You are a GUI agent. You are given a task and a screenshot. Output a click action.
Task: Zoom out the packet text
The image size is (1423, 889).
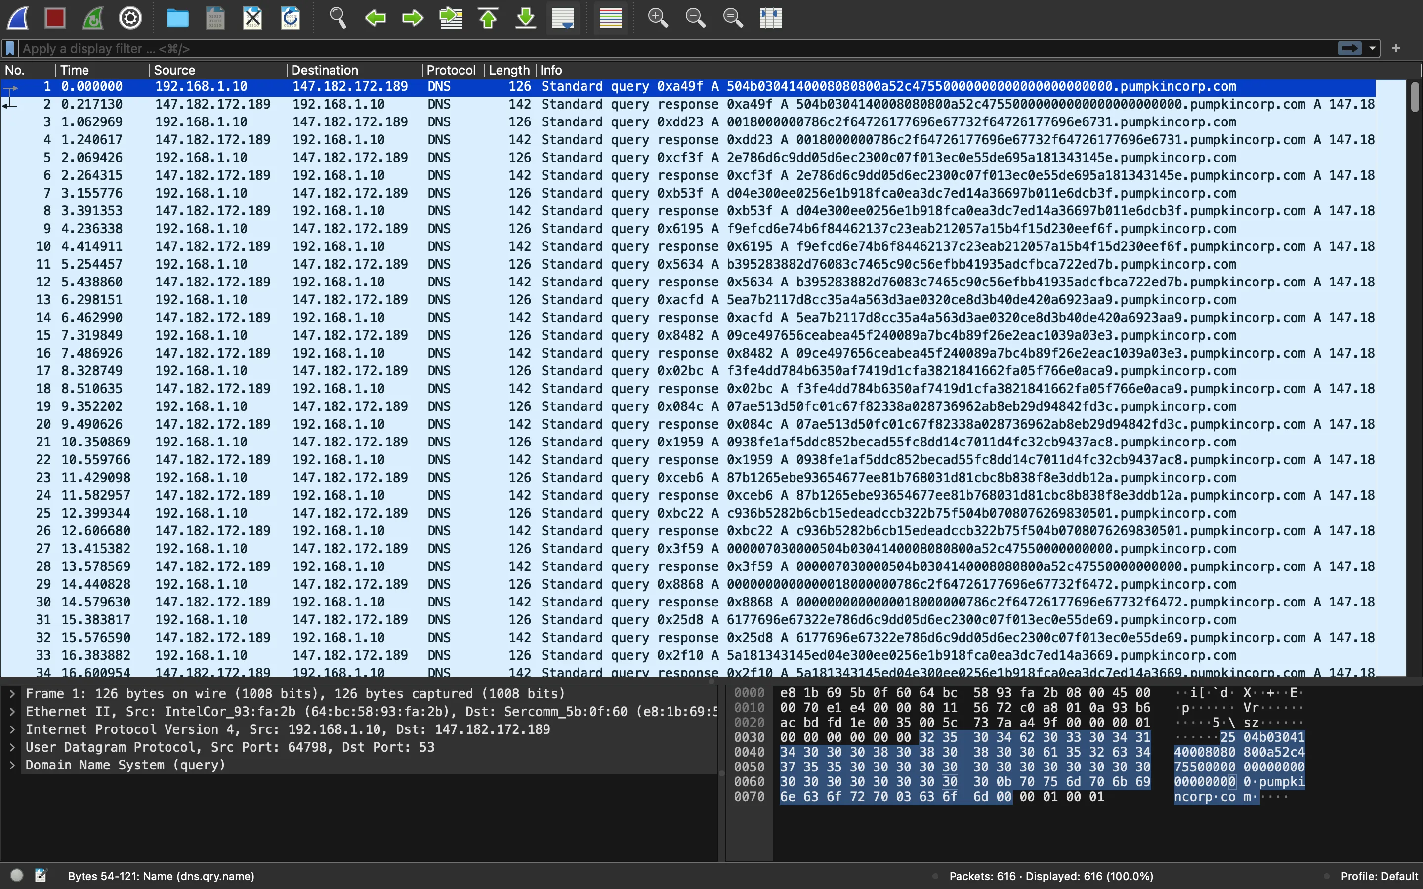point(695,18)
